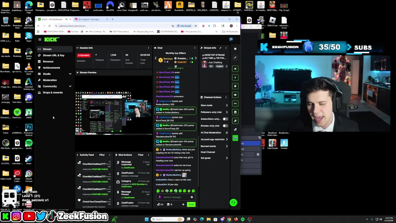
Task: Expand Account age restriction options
Action: coord(227,139)
